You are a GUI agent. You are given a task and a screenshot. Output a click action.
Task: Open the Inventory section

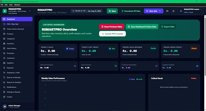click(x=17, y=44)
